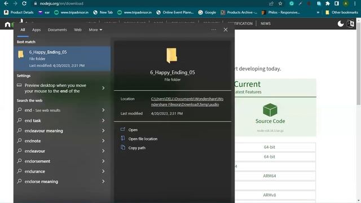The height and width of the screenshot is (203, 361).
Task: Open the Chrome three-dot menu
Action: 355,3
